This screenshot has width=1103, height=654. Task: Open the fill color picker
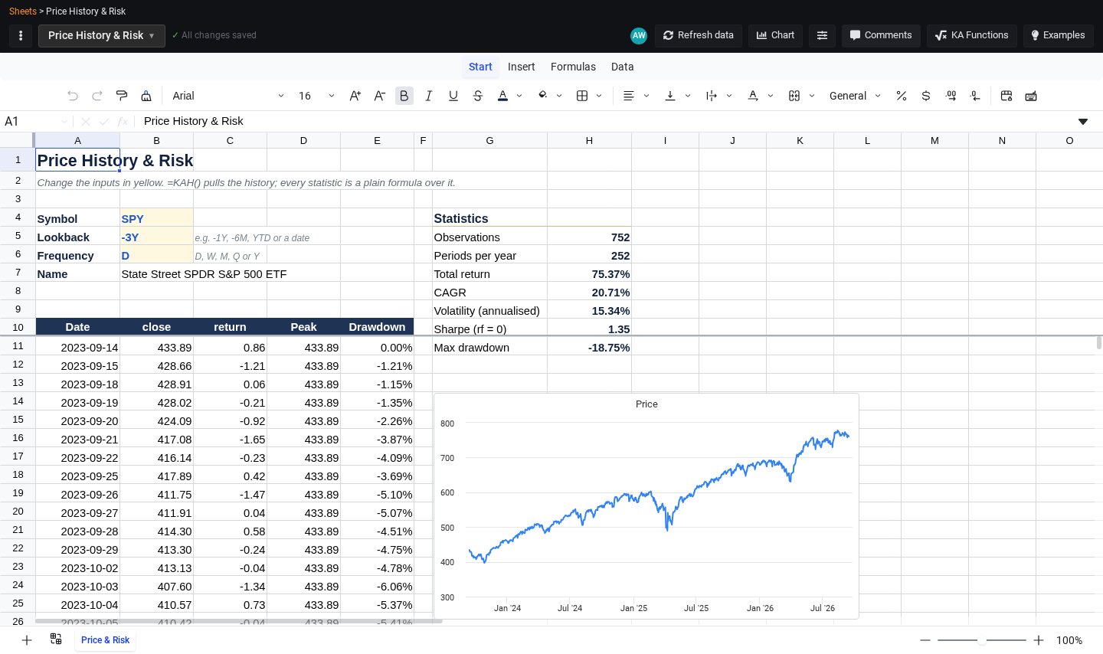543,96
